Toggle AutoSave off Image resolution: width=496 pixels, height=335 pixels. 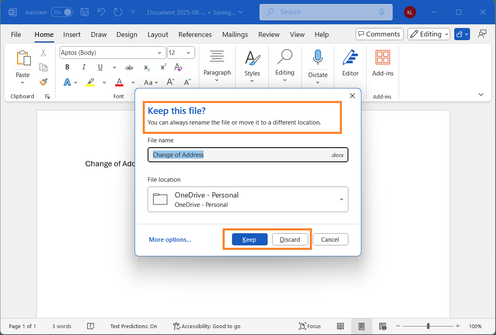point(62,12)
